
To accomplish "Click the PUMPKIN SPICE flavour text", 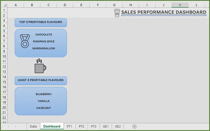I will 44,41.
